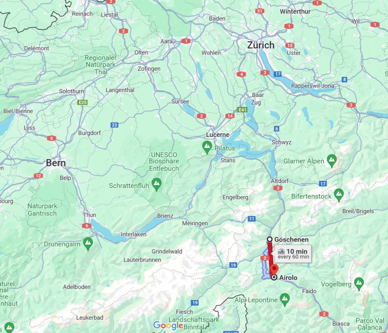The height and width of the screenshot is (333, 388).
Task: Click the E25 road badge near Solothurn
Action: (x=82, y=102)
